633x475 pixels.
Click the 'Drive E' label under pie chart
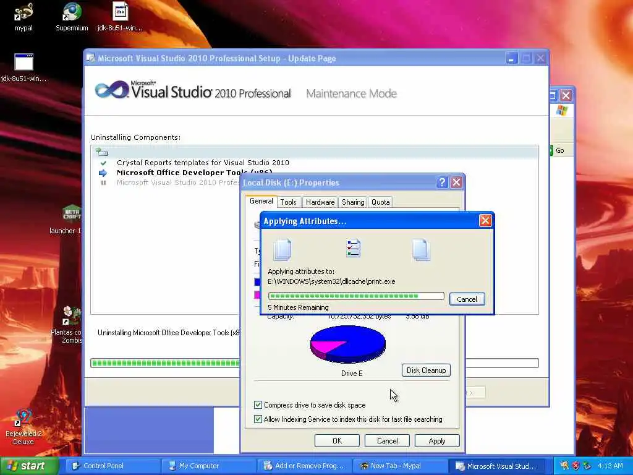(x=352, y=373)
